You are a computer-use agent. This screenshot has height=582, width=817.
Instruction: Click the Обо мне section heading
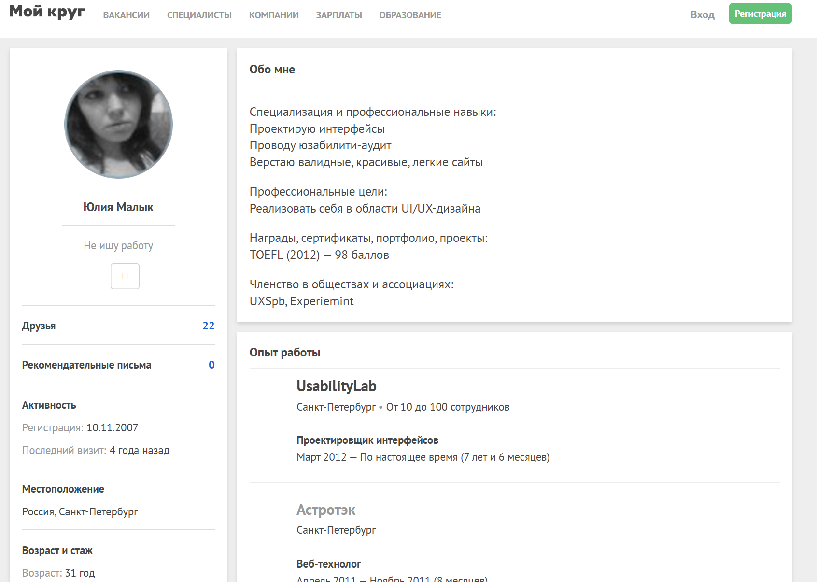click(x=272, y=70)
